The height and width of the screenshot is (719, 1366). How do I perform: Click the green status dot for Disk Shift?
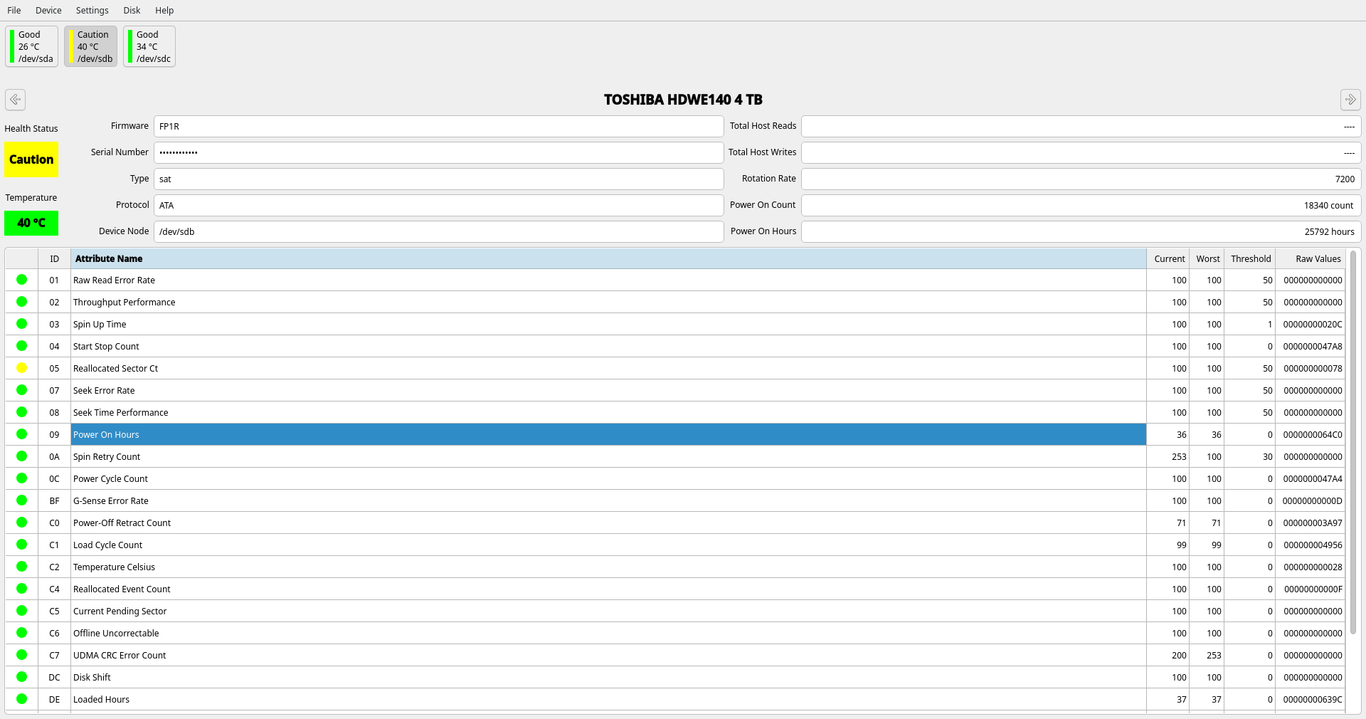(x=21, y=677)
